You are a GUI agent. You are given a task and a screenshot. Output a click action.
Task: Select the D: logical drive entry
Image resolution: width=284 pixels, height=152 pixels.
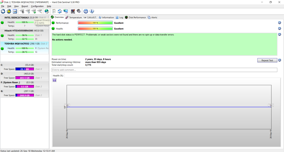click(x=25, y=76)
